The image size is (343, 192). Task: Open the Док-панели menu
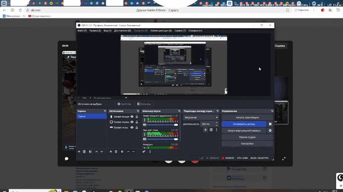click(x=122, y=31)
